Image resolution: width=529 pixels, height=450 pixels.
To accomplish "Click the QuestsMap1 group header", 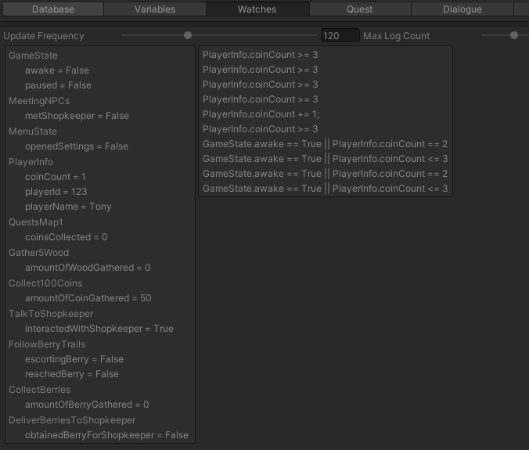I will pos(36,222).
